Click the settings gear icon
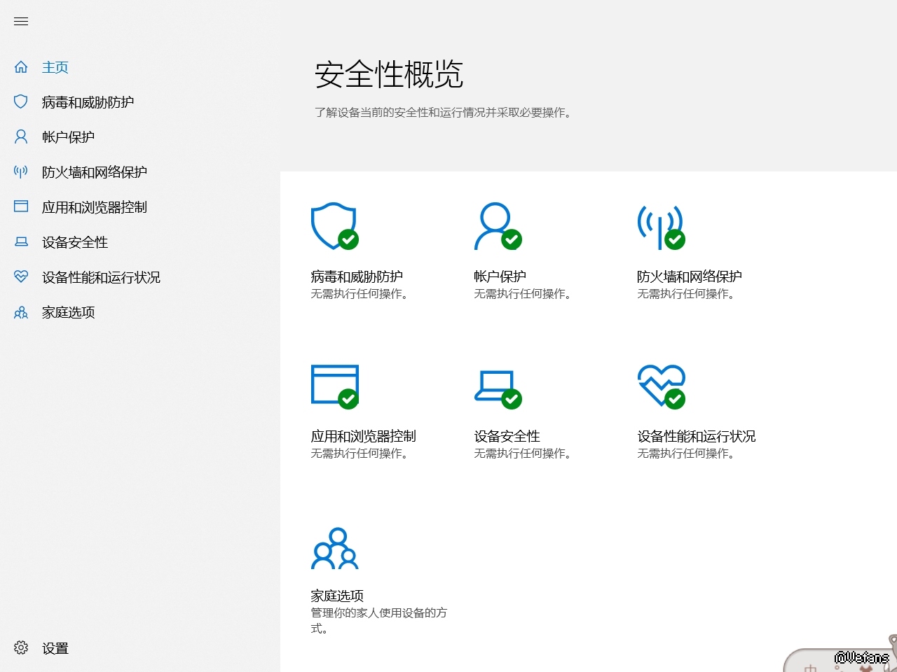 click(21, 647)
